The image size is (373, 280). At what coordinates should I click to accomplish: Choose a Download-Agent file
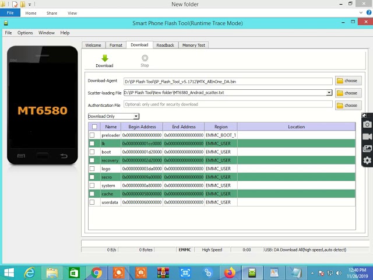[349, 80]
